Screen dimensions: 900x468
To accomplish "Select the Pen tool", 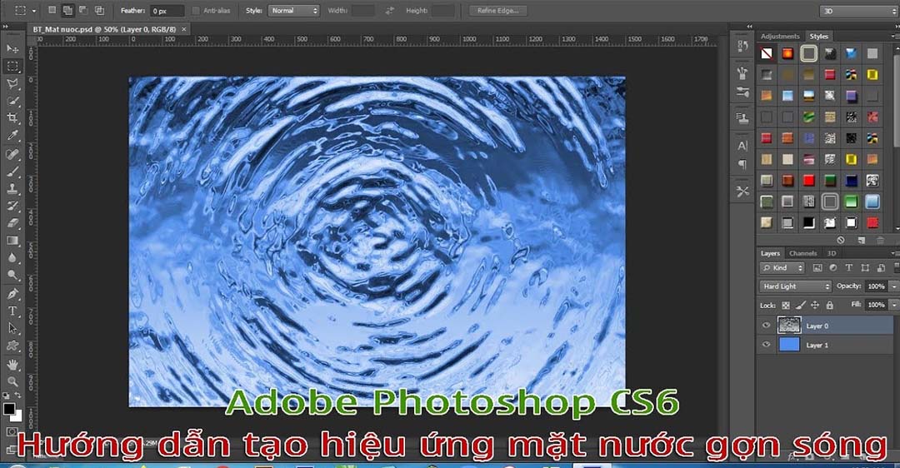I will tap(12, 294).
